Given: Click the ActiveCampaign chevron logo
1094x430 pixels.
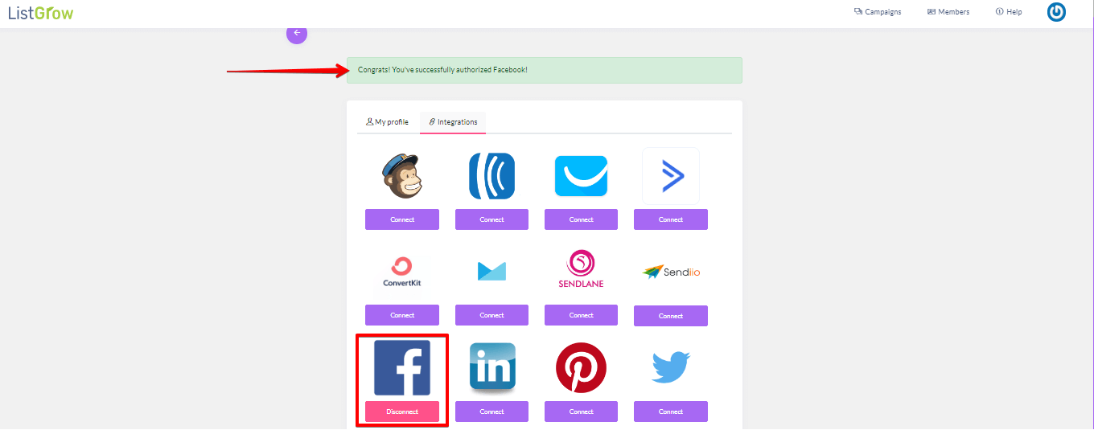Looking at the screenshot, I should pyautogui.click(x=671, y=176).
